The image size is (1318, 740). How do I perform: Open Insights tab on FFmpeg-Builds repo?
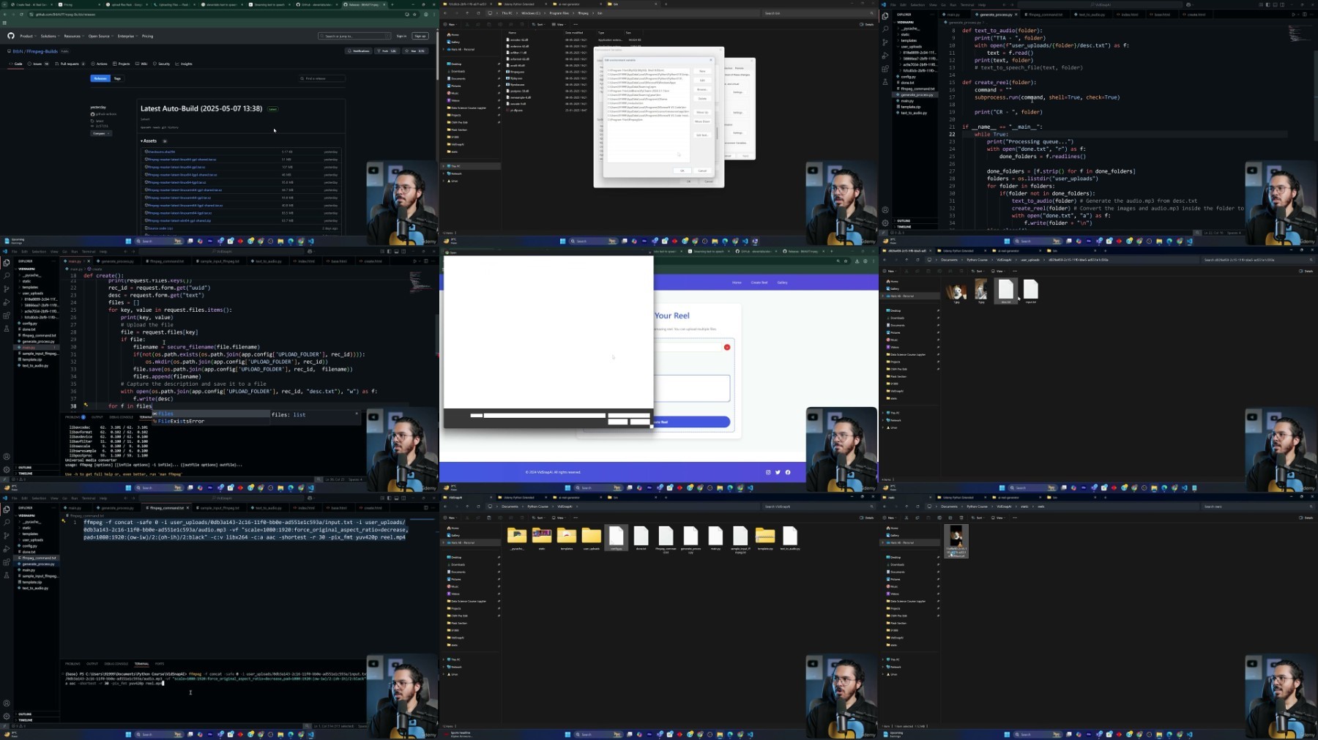[x=184, y=64]
